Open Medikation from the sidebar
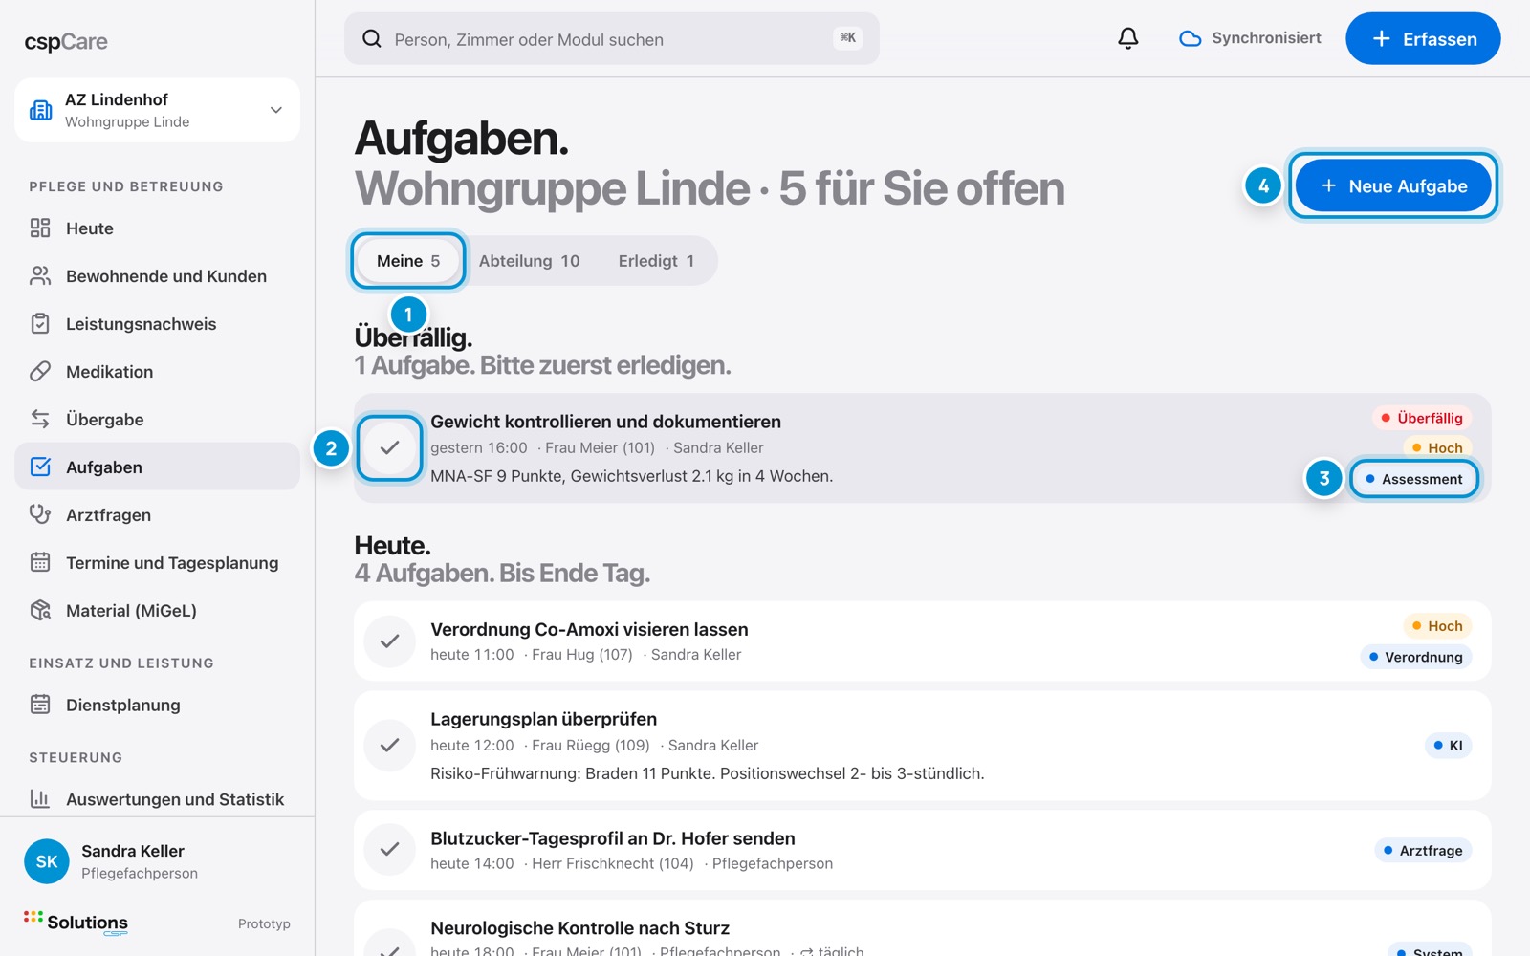The width and height of the screenshot is (1530, 956). [157, 371]
